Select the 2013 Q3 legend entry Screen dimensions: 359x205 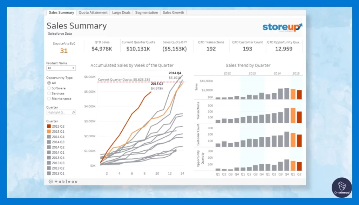(56, 163)
